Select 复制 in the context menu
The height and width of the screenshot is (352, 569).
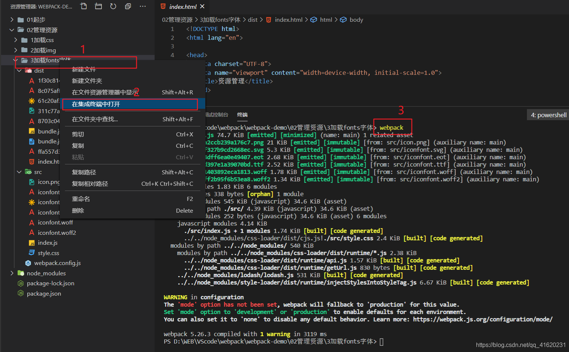click(133, 146)
